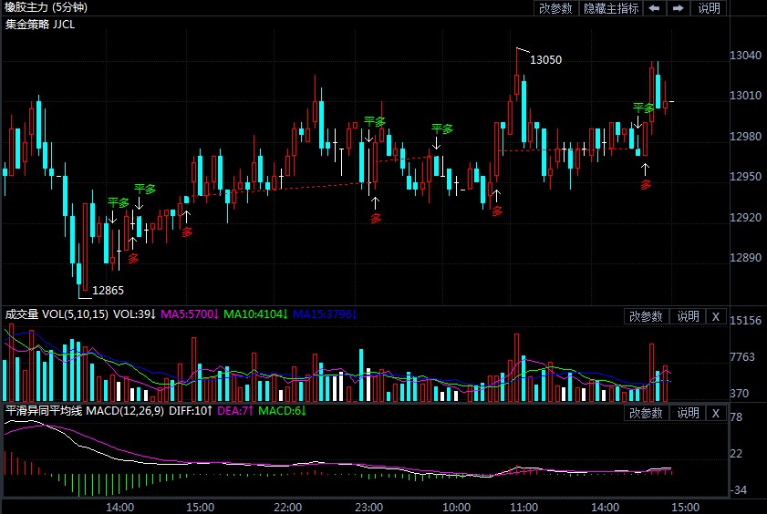The width and height of the screenshot is (767, 514).
Task: Click the 12865 low price marker
Action: click(x=108, y=291)
